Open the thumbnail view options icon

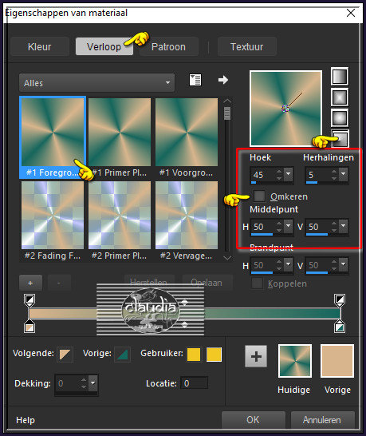coord(195,80)
